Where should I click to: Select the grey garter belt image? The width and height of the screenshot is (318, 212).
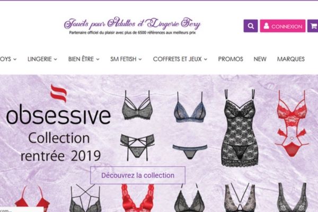(x=137, y=147)
